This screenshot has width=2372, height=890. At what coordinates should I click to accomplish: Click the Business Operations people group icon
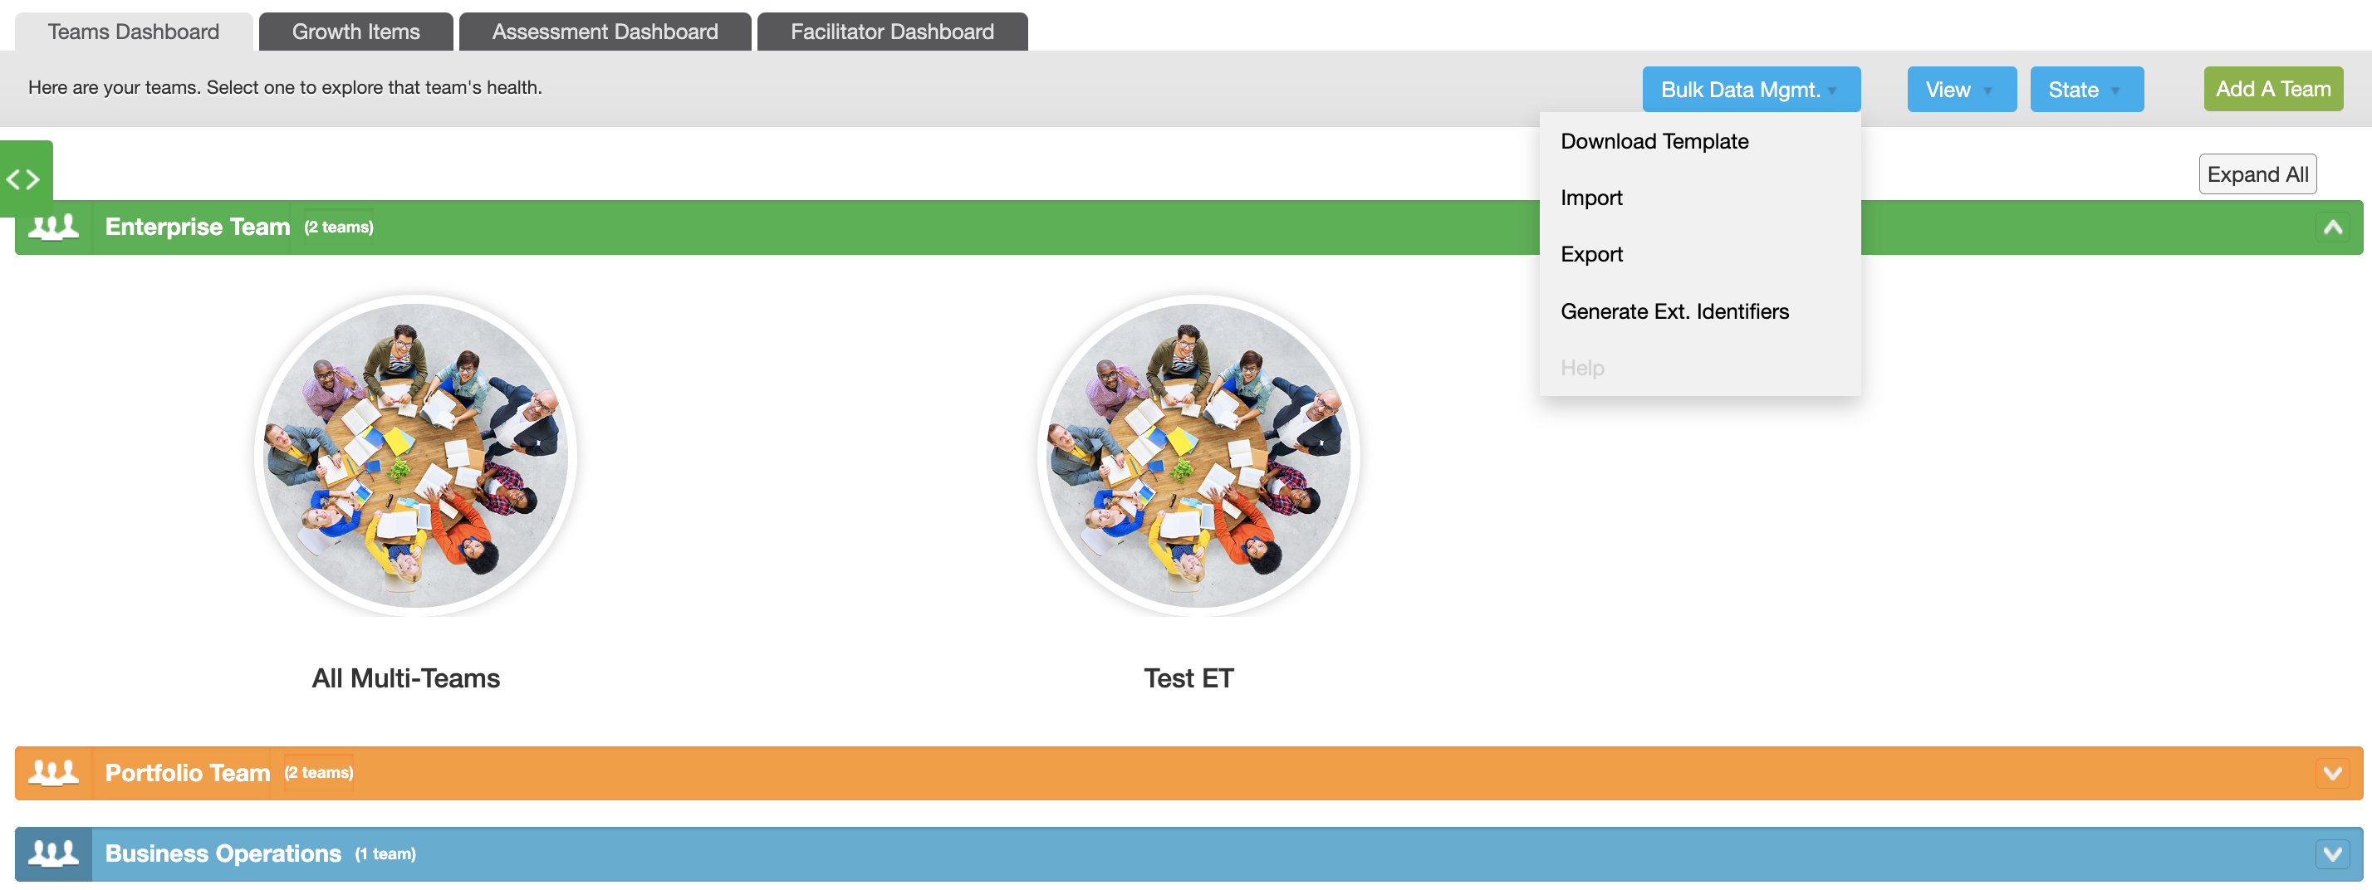point(53,854)
